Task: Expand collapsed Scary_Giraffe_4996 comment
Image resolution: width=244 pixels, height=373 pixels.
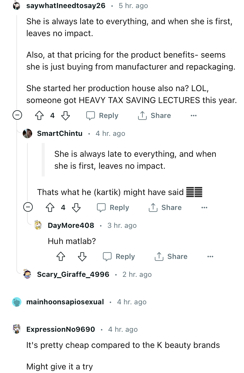Action: pyautogui.click(x=73, y=274)
